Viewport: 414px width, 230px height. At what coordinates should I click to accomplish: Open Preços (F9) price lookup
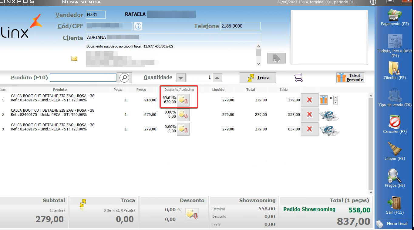coord(395,178)
